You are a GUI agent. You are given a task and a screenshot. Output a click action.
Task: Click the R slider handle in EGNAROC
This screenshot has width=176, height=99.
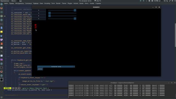click(x=75, y=10)
